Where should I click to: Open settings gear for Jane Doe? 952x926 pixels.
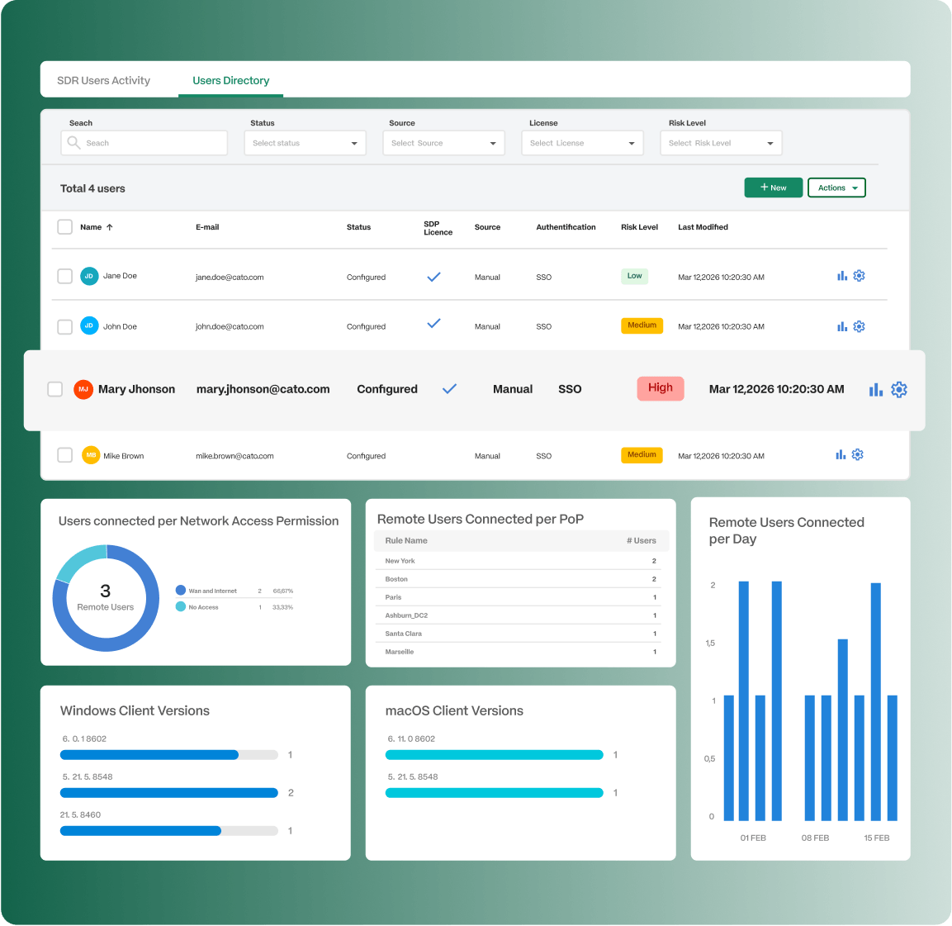pos(859,276)
